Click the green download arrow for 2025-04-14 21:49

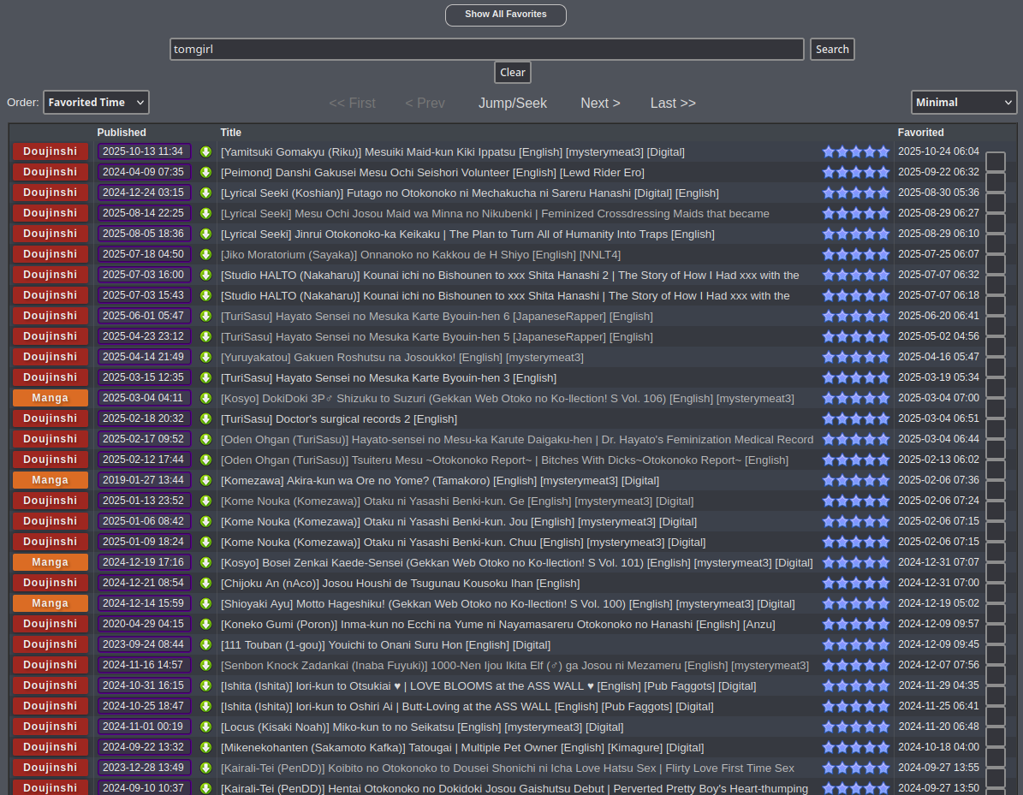tap(205, 358)
